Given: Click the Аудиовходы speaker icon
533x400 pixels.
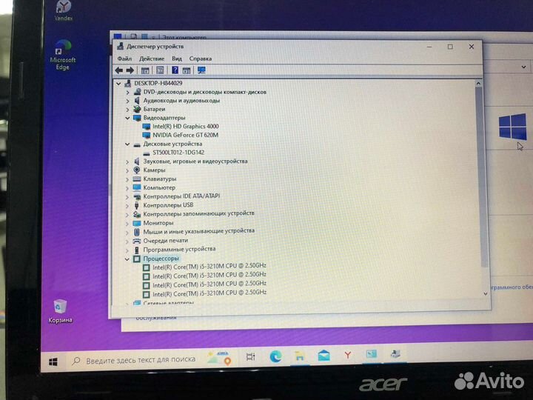Looking at the screenshot, I should click(x=137, y=101).
